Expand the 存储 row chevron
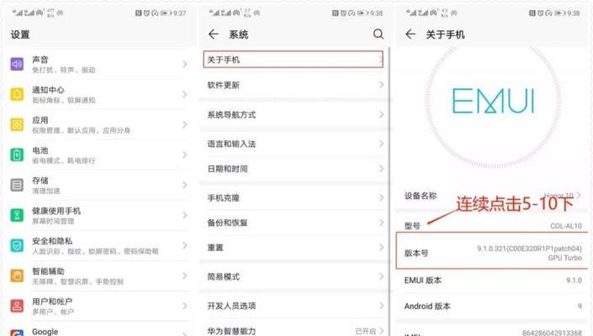Screen dimensions: 593x336 tap(184, 185)
